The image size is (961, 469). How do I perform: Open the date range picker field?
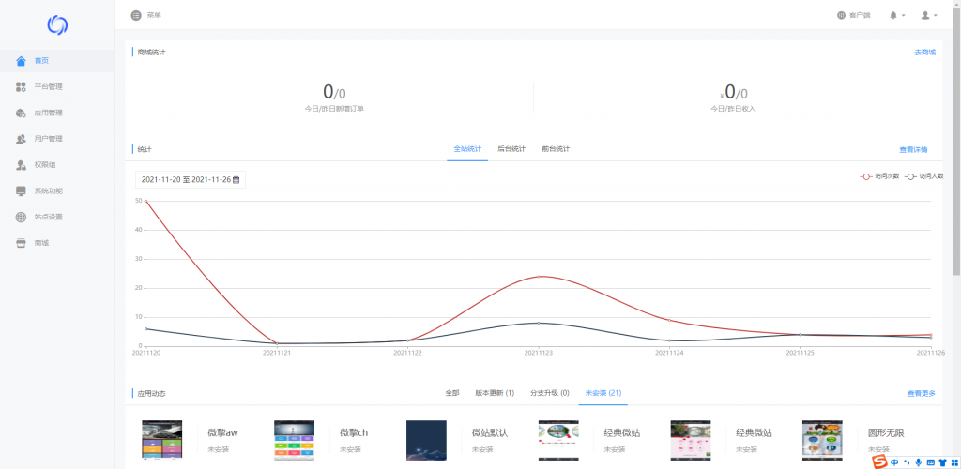190,179
